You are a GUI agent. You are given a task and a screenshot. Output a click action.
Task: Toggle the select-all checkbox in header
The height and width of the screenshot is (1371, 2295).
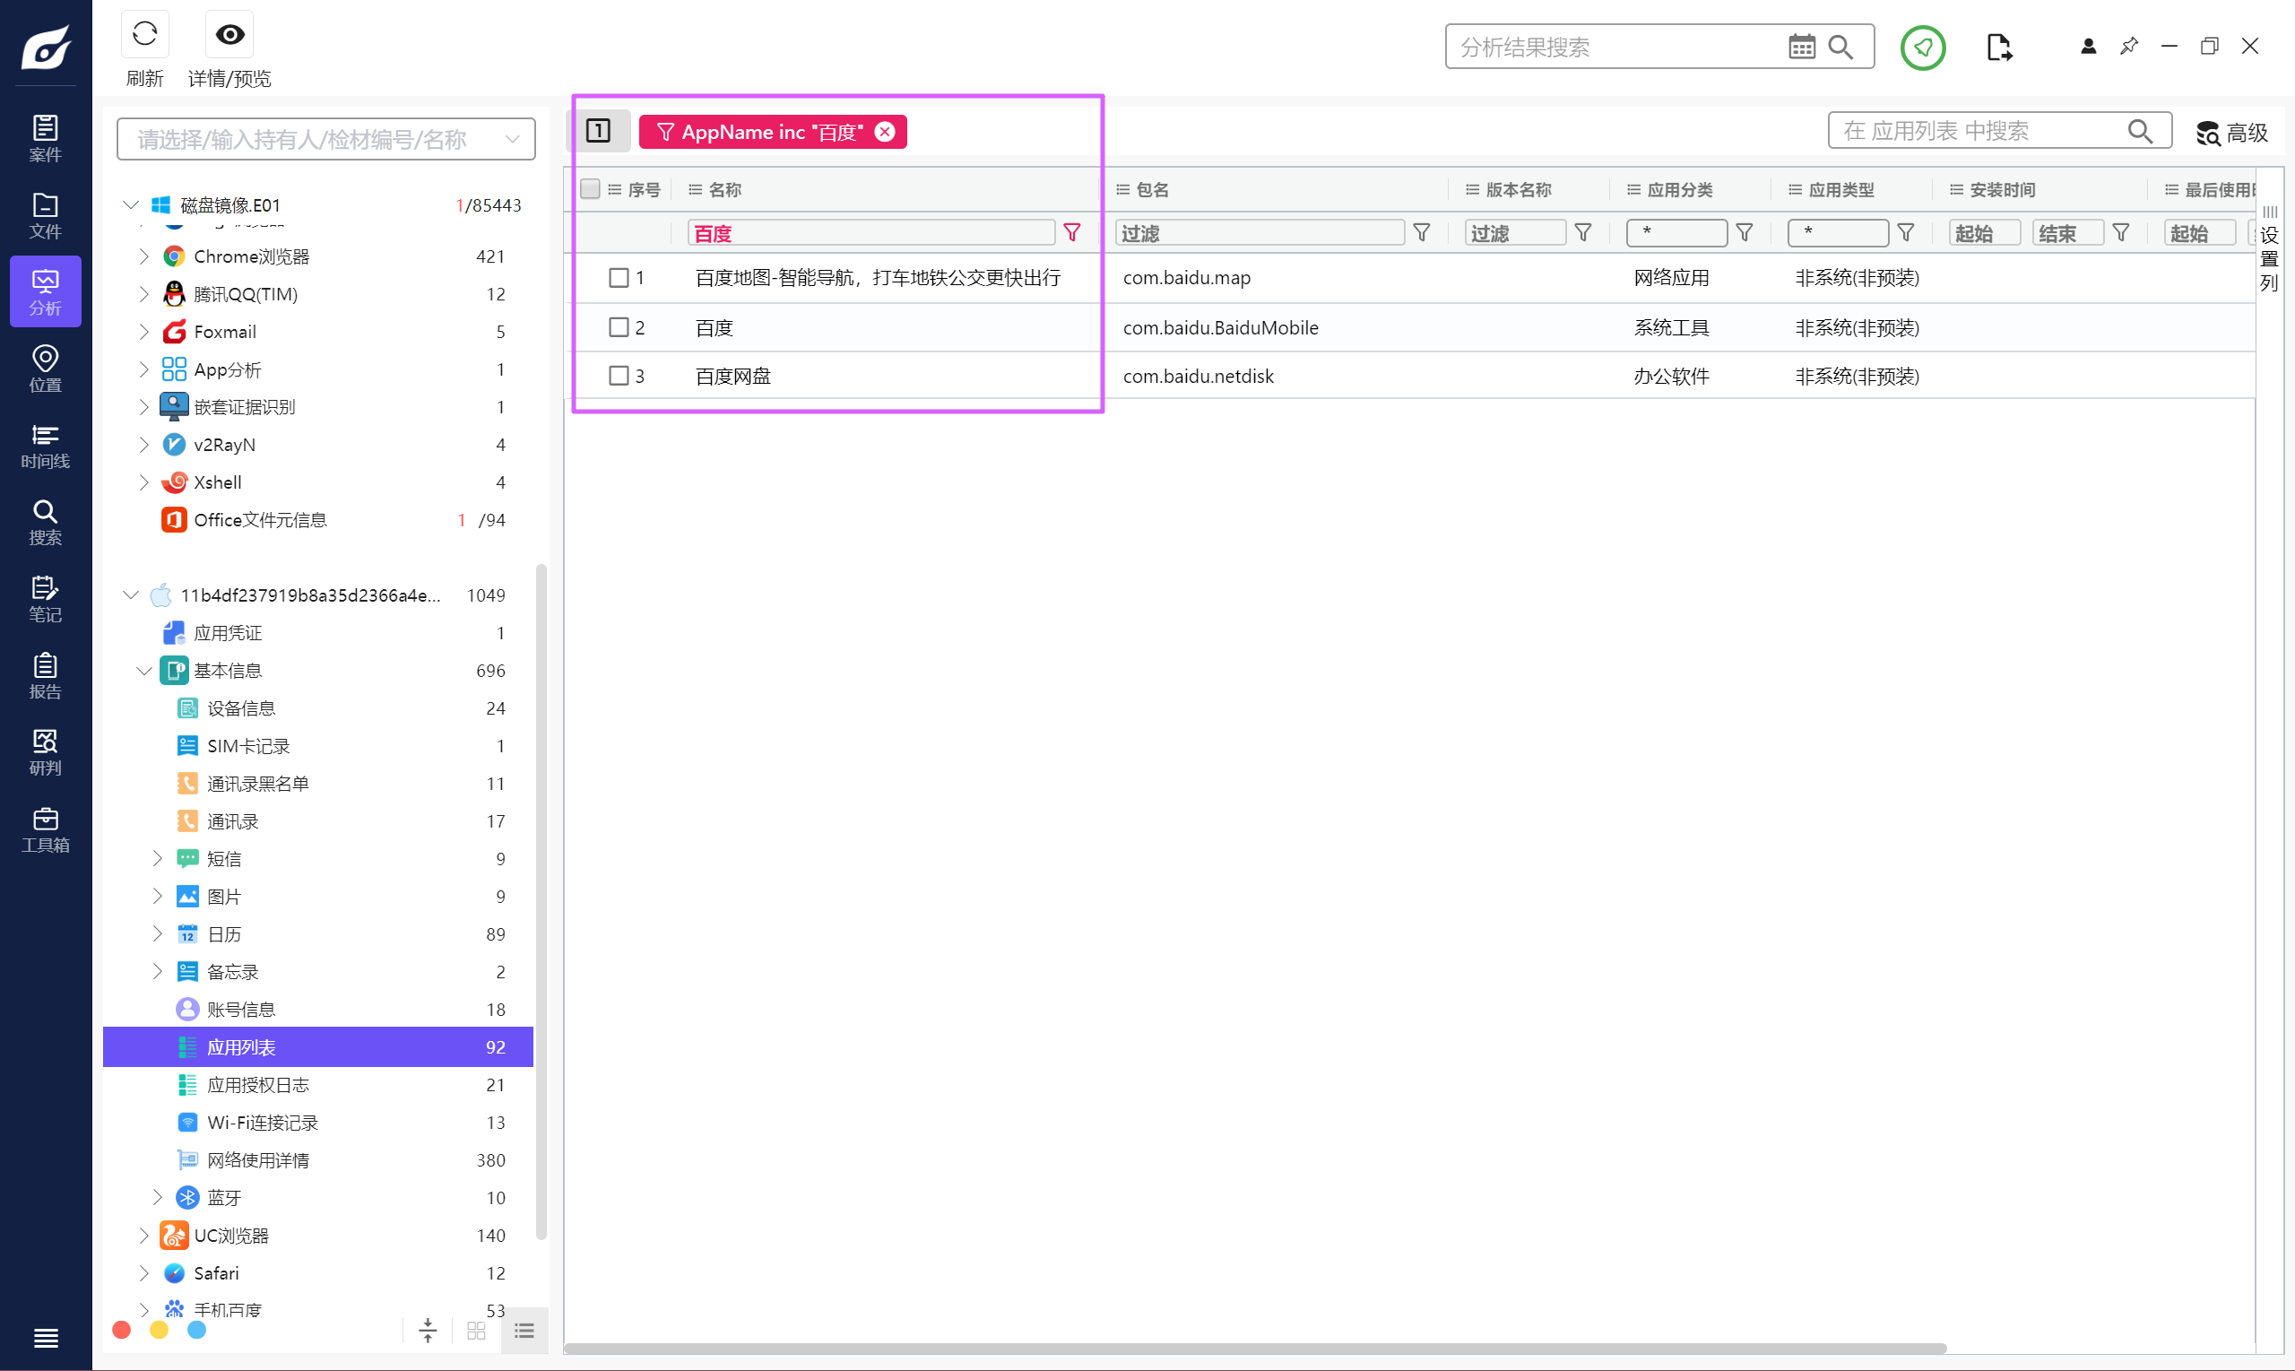point(590,189)
